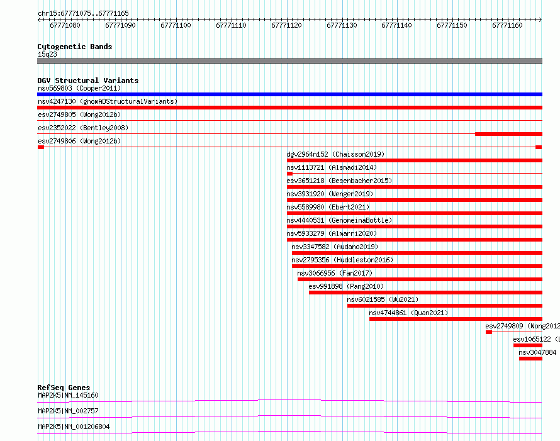Screen dimensions: 560x441
Task: Click nsv3931920 red variant bar
Action: pyautogui.click(x=415, y=200)
